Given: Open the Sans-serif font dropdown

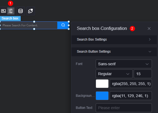Looking at the screenshot, I should [124, 64].
